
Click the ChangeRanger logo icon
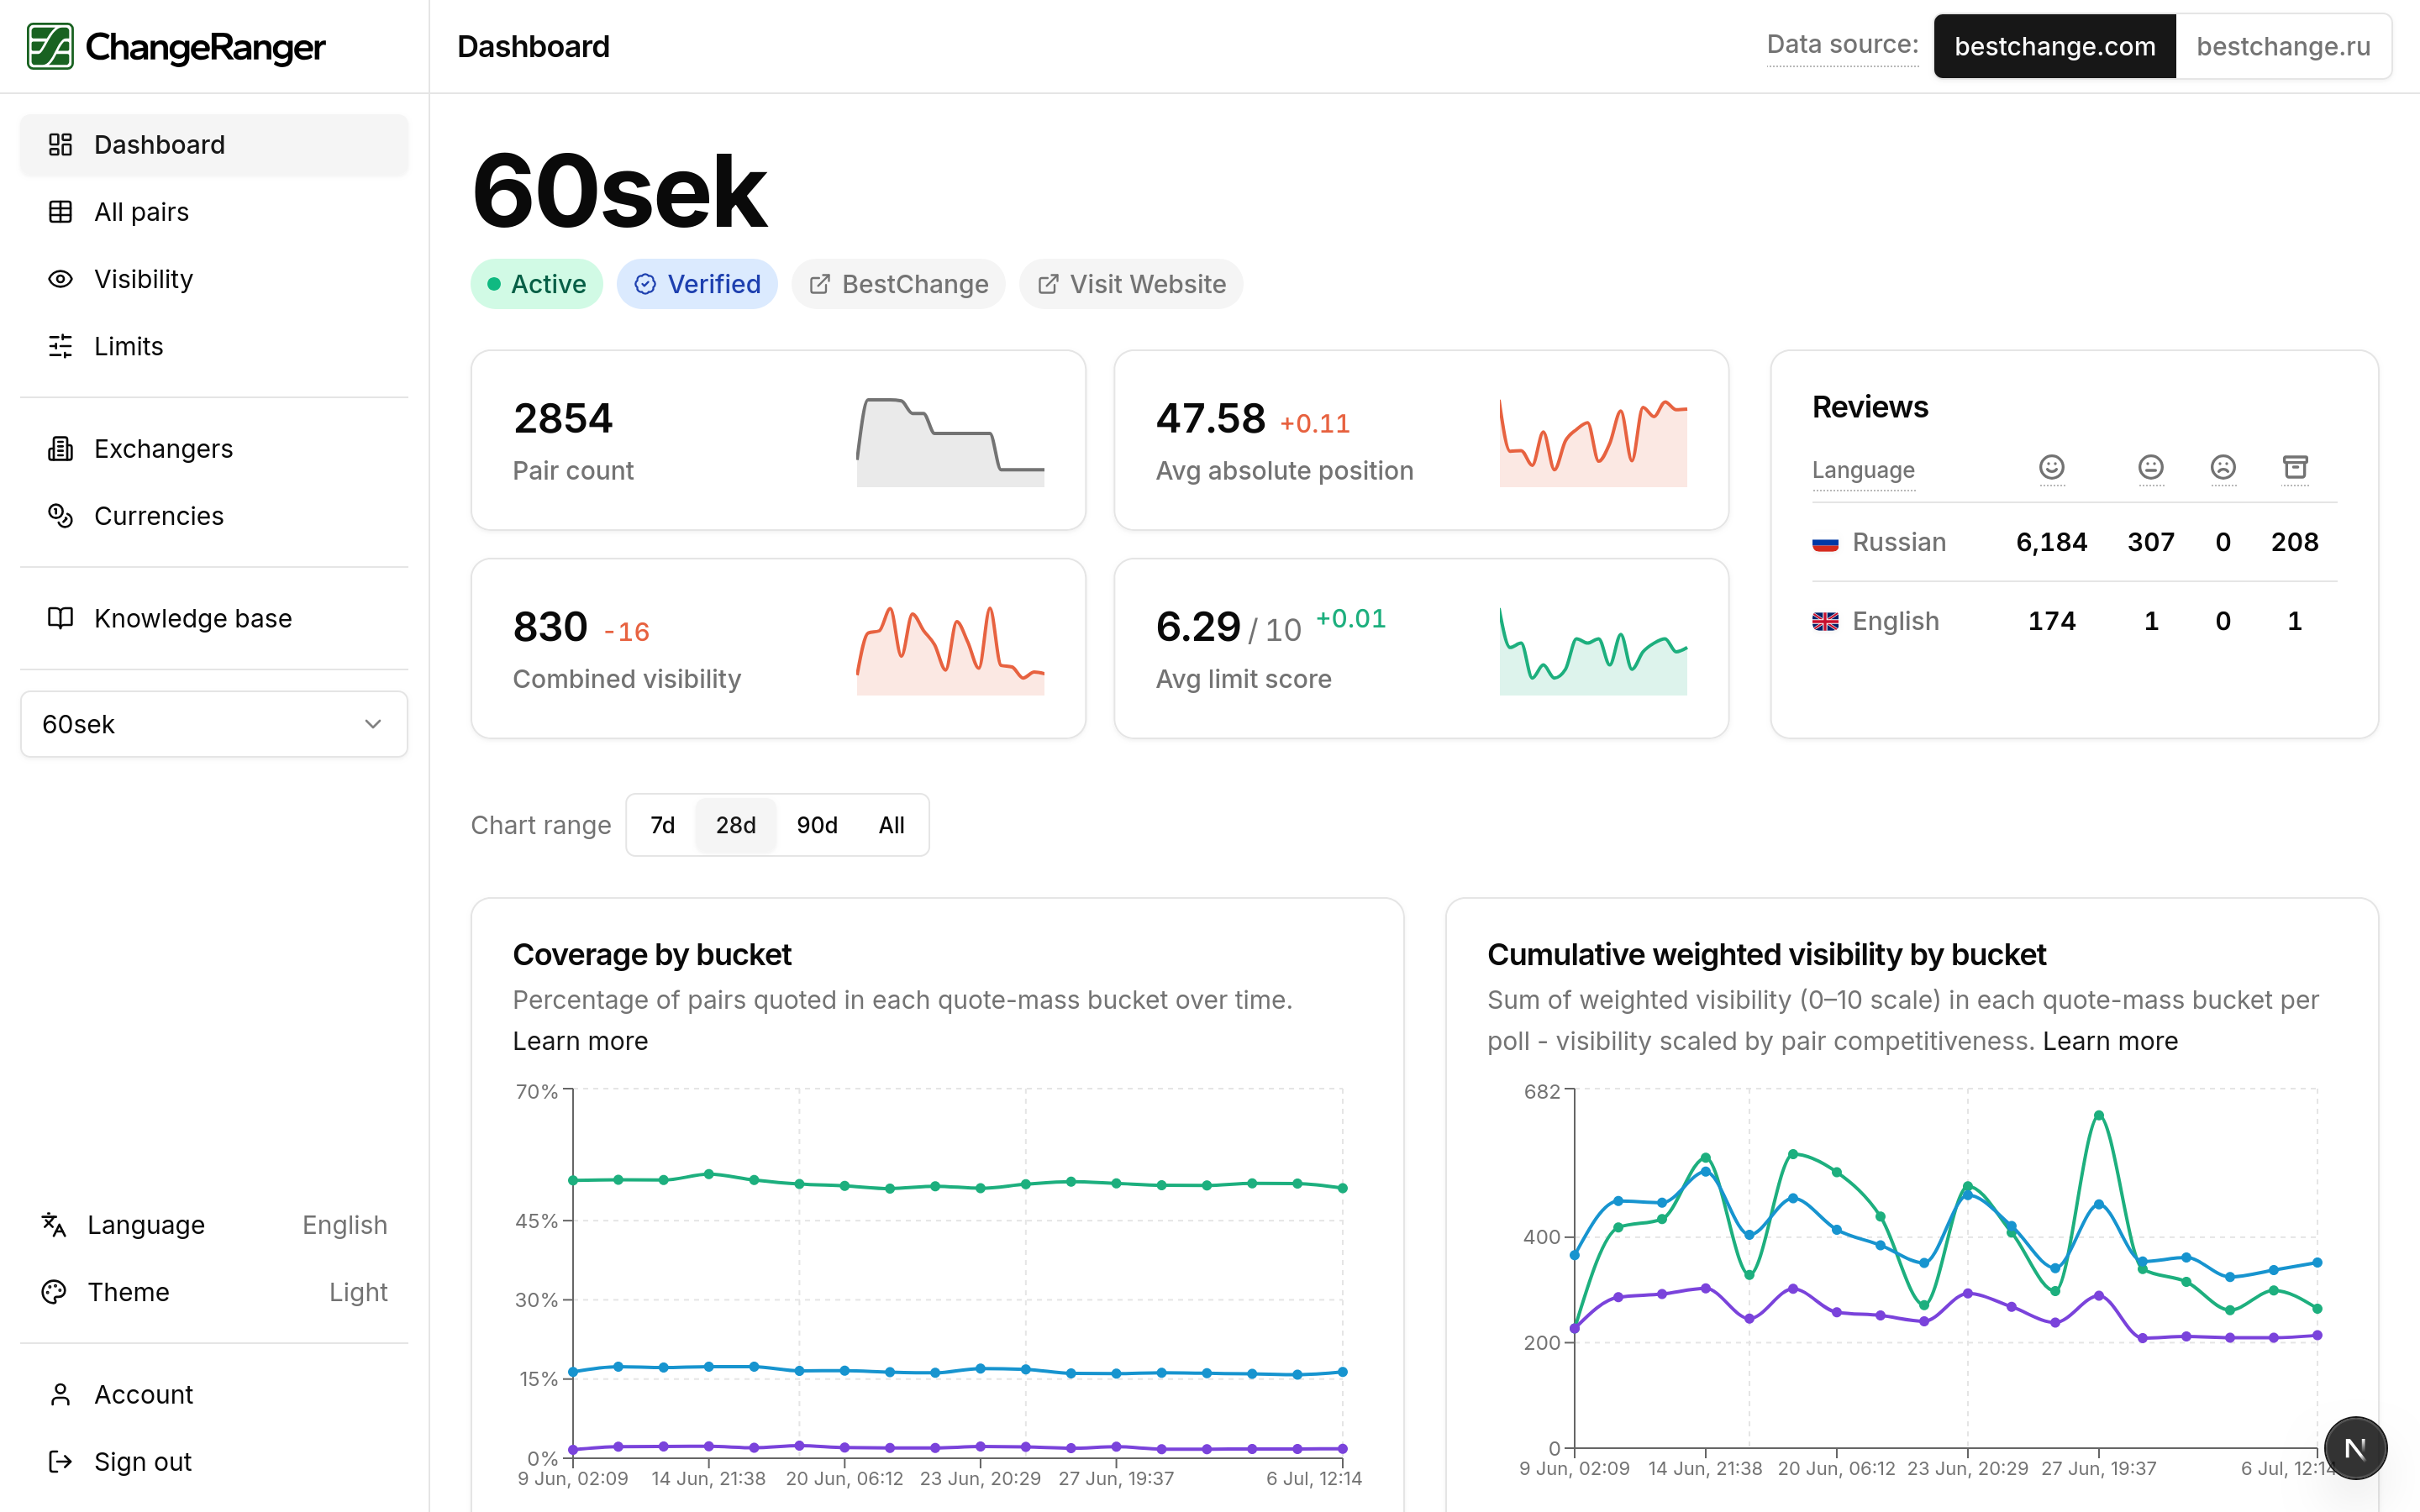click(50, 46)
